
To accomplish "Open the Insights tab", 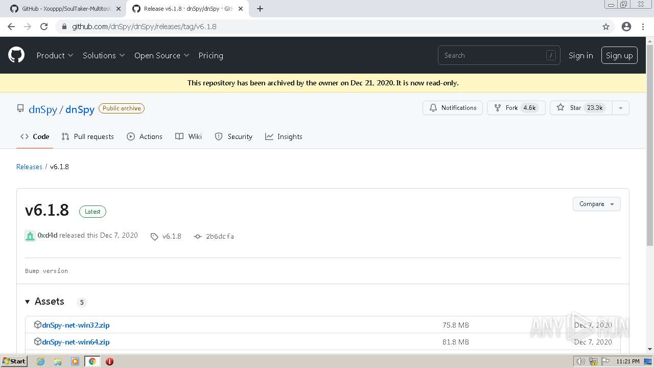I will [284, 136].
